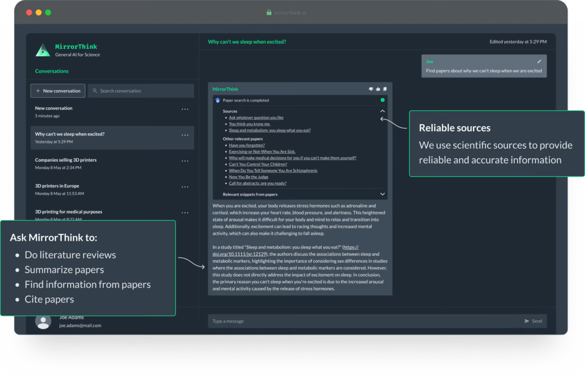Open options menu for '3D printers in Europe'
The height and width of the screenshot is (376, 585).
[x=185, y=187]
